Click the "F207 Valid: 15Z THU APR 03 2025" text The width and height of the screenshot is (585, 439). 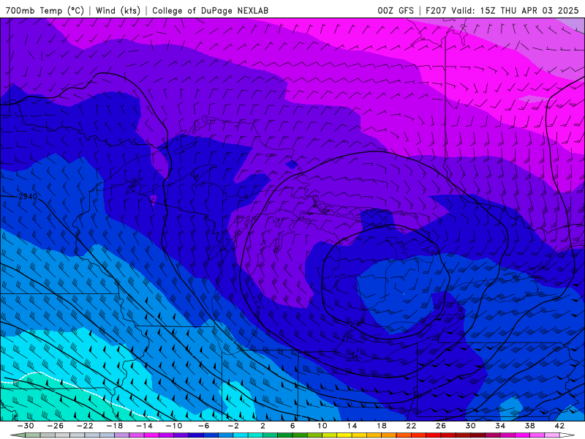pos(502,10)
